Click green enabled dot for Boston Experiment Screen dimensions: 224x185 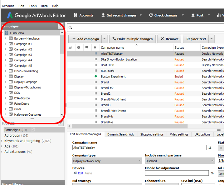tap(96, 76)
